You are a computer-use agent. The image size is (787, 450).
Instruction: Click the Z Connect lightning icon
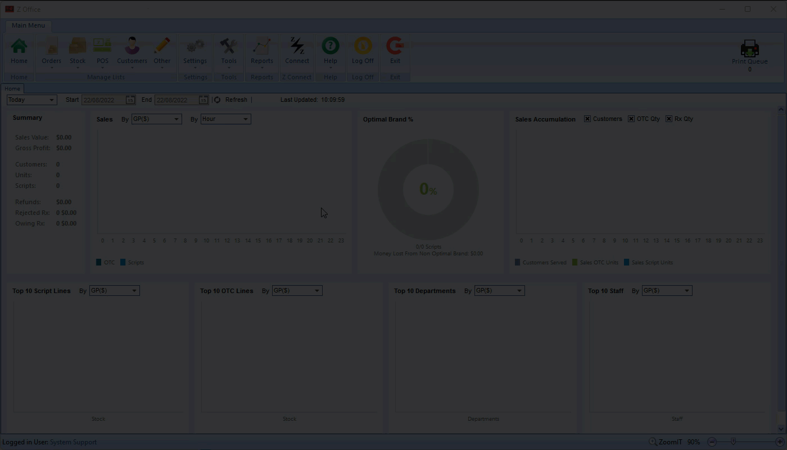297,46
